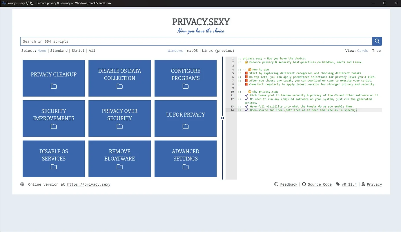Open the Advanced Settings card
This screenshot has width=401, height=232.
click(x=186, y=159)
